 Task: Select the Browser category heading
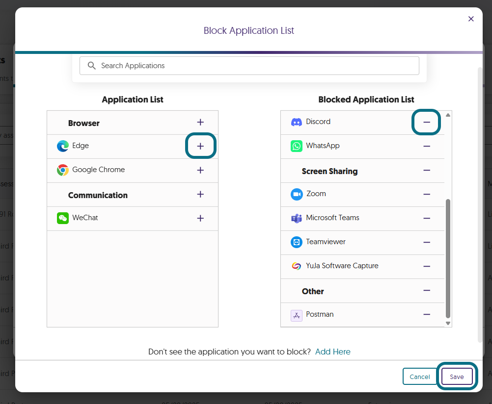point(84,123)
